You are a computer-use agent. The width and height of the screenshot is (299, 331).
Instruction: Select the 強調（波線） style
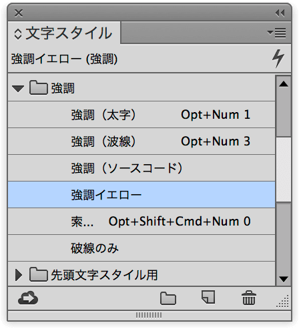pos(141,141)
